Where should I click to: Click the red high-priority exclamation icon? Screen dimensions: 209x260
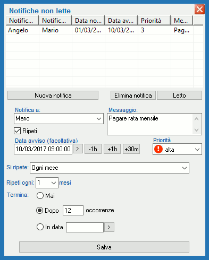[158, 149]
